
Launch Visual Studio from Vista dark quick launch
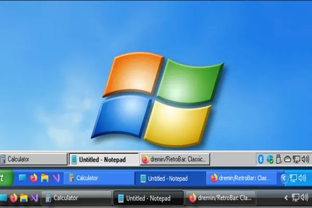(34, 198)
